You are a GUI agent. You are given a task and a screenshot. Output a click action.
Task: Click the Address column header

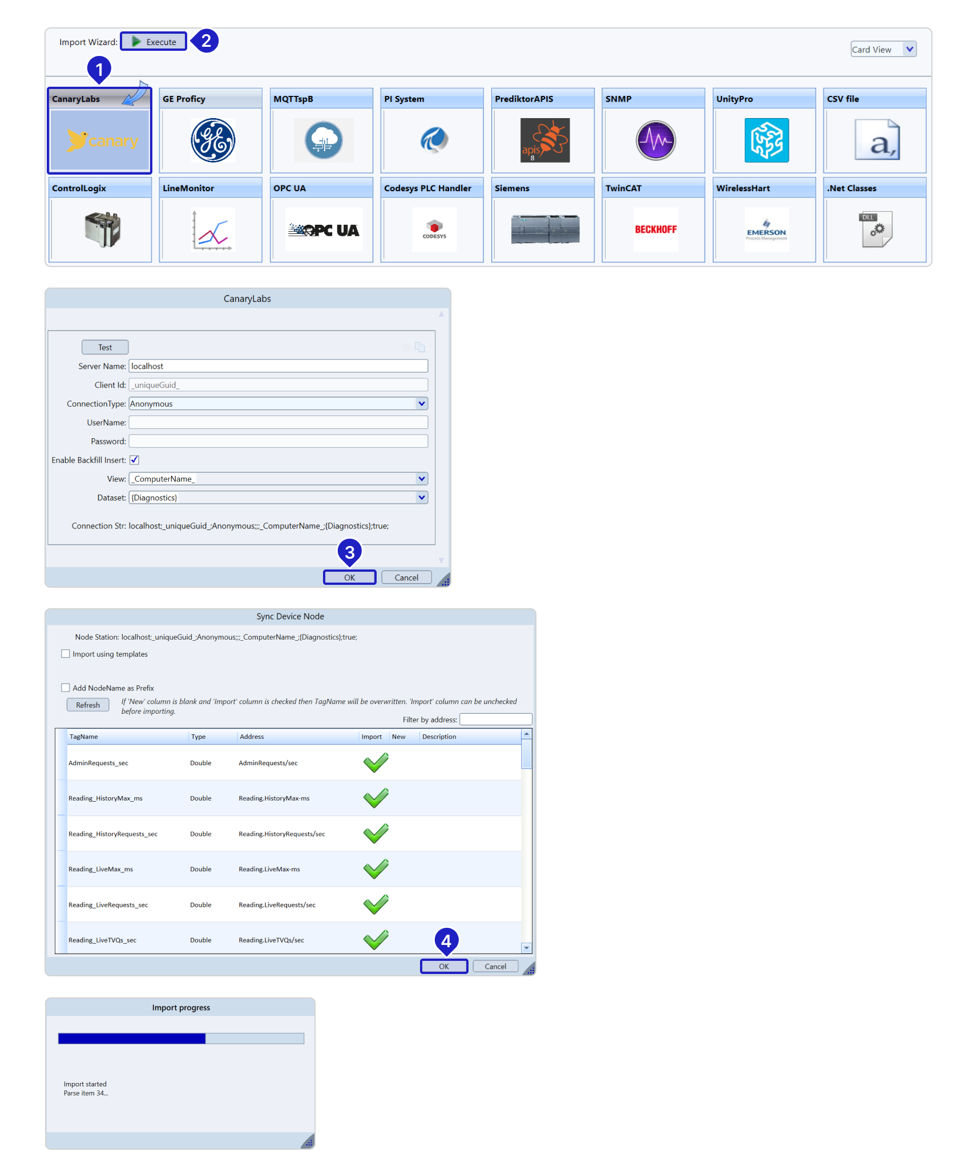[x=252, y=737]
